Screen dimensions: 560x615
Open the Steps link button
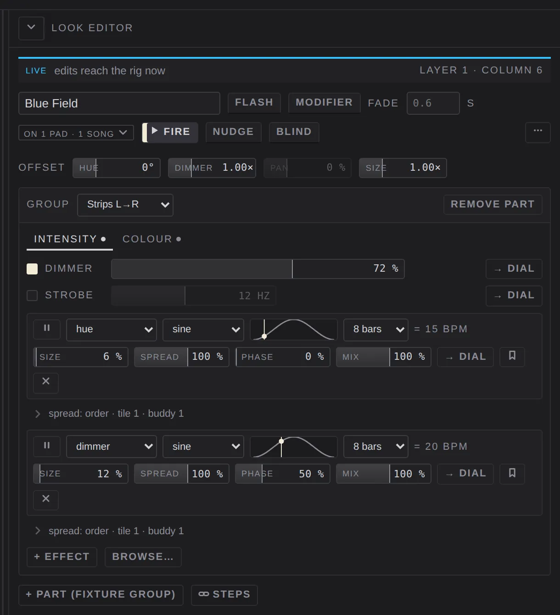(x=224, y=595)
